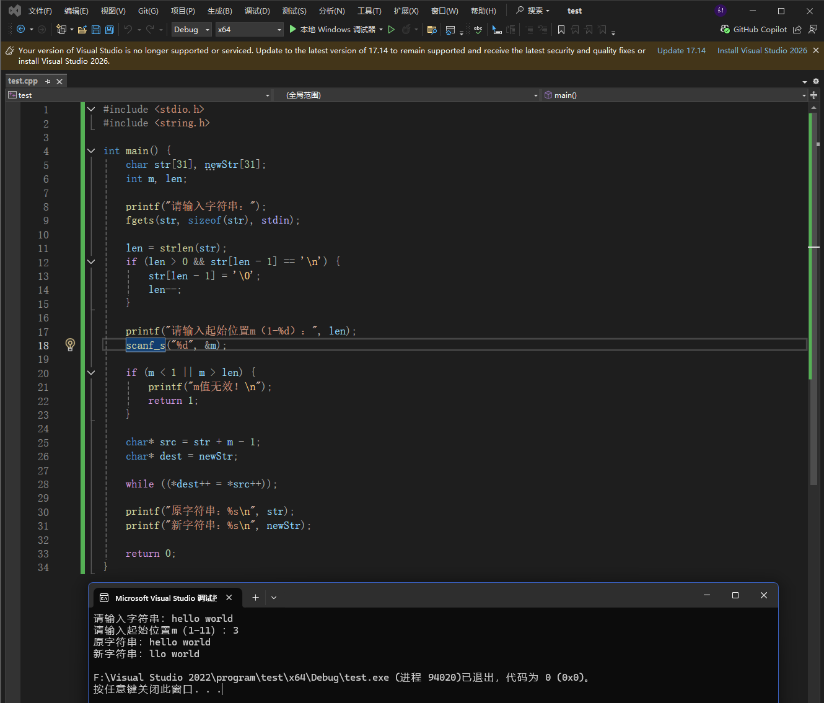Click the lightbulb quick actions icon on line 18
The width and height of the screenshot is (824, 703).
pos(70,344)
